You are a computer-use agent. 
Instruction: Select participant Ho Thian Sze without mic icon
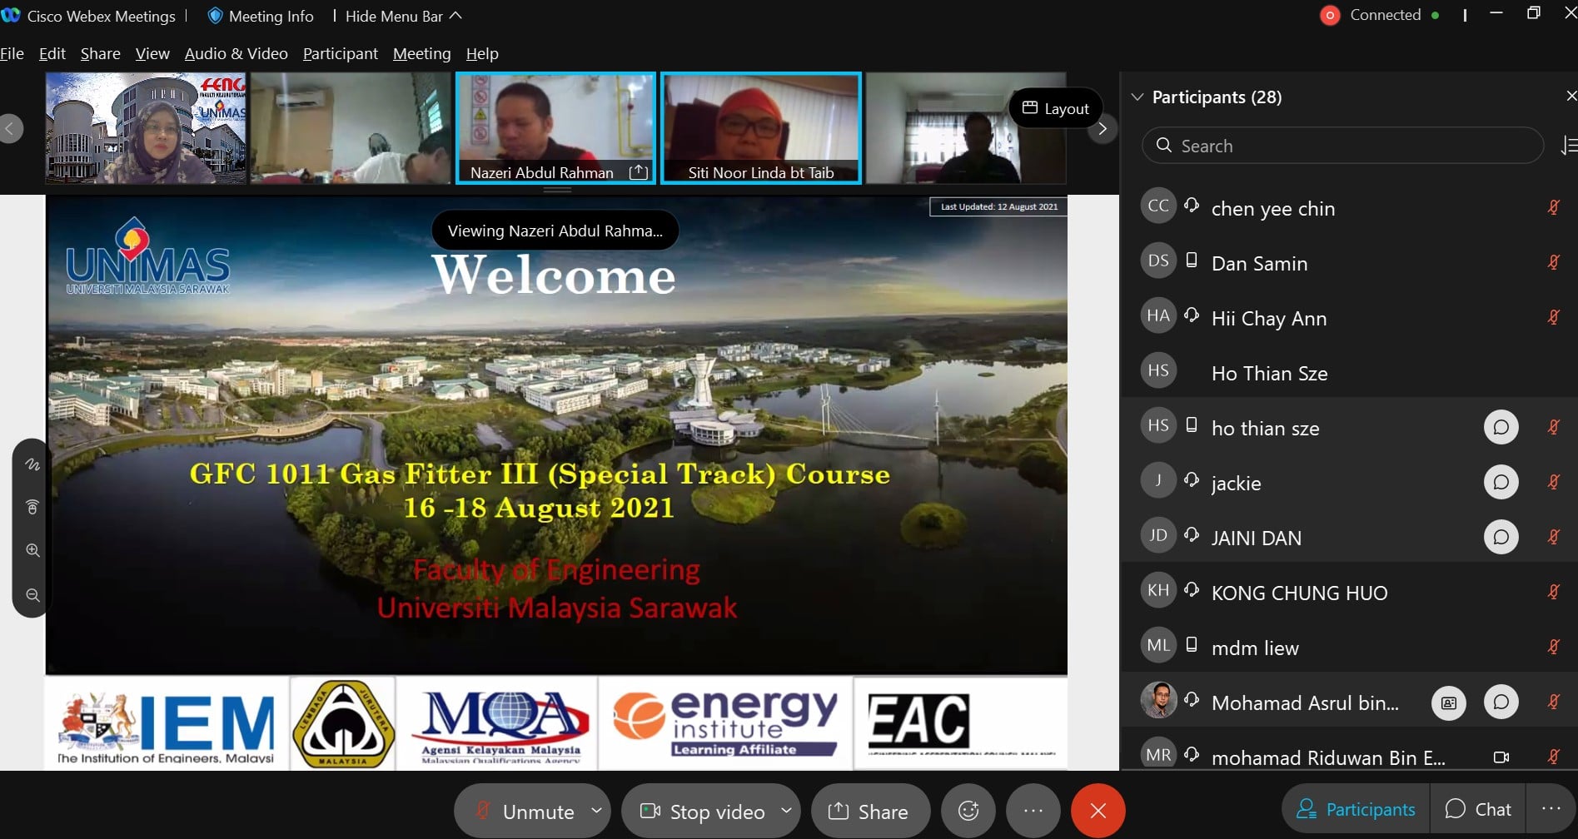tap(1349, 372)
